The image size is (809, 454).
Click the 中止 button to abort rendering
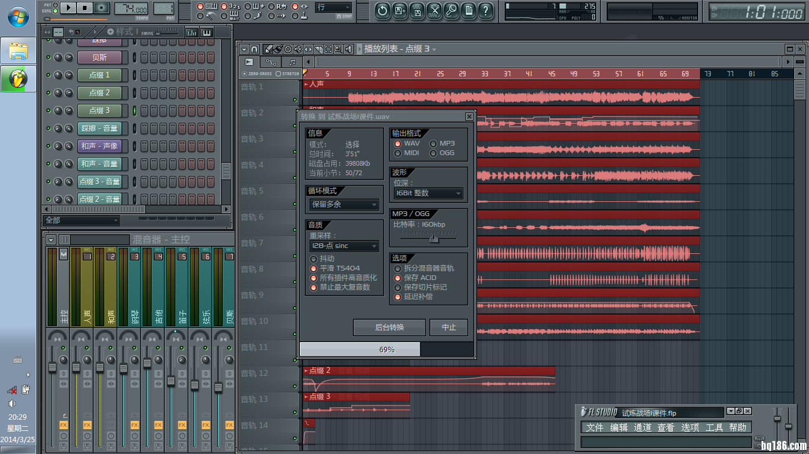(449, 327)
